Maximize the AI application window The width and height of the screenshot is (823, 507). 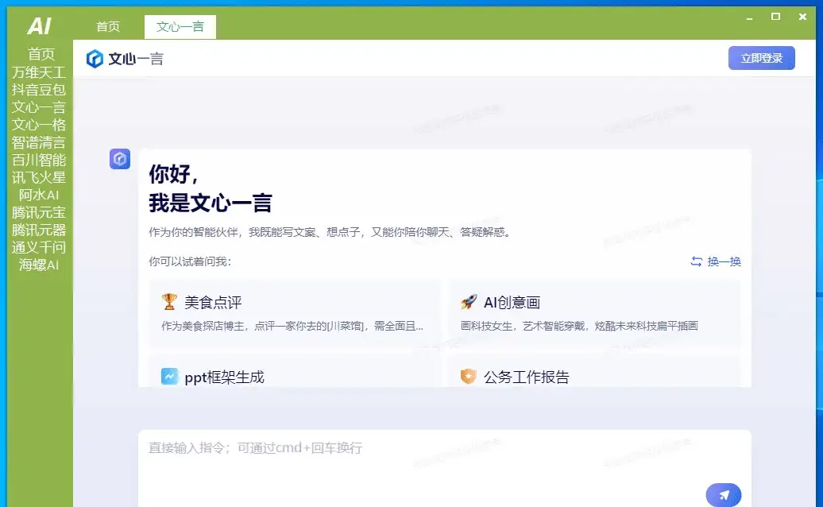775,17
